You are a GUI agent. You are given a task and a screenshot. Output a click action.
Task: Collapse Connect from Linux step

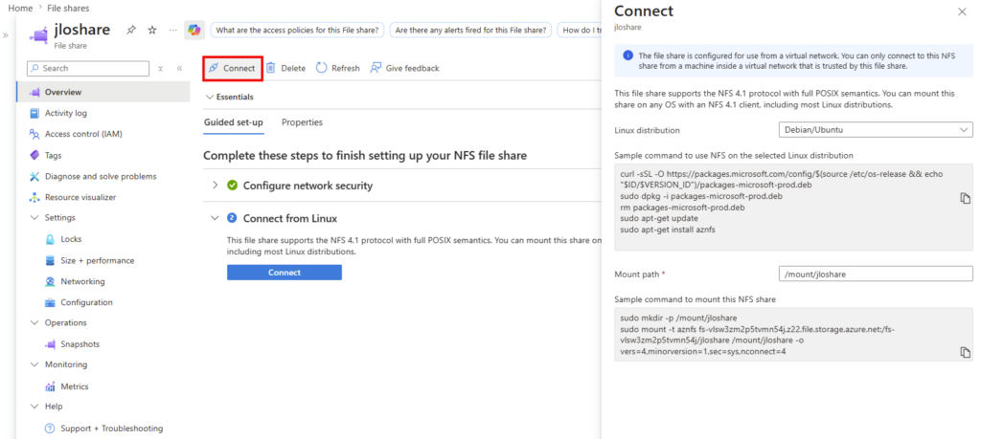[x=216, y=219]
